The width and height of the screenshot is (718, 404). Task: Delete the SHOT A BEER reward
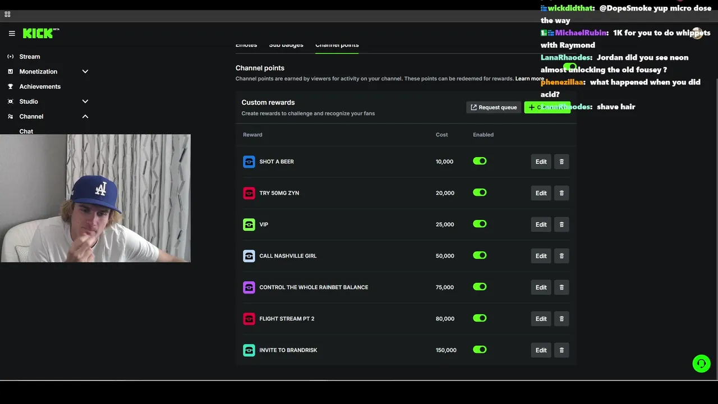pyautogui.click(x=561, y=162)
